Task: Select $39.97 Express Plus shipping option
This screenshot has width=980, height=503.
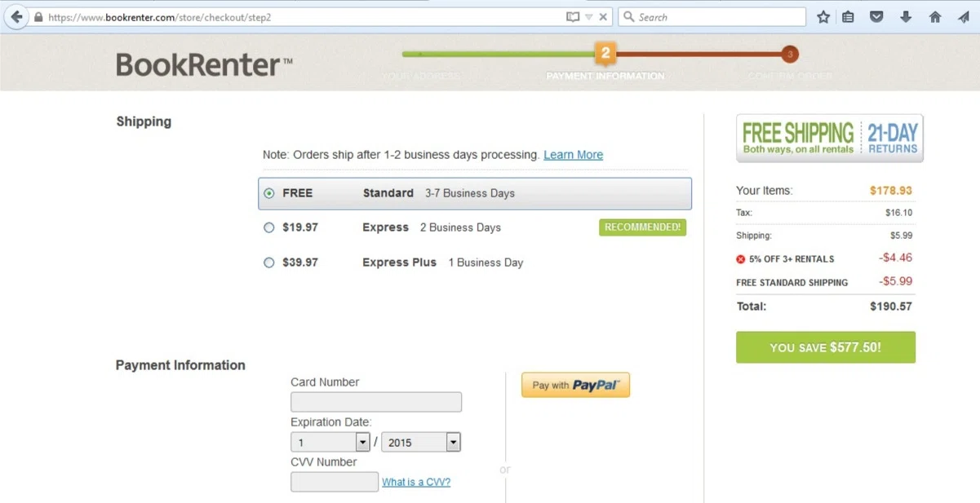Action: [x=269, y=263]
